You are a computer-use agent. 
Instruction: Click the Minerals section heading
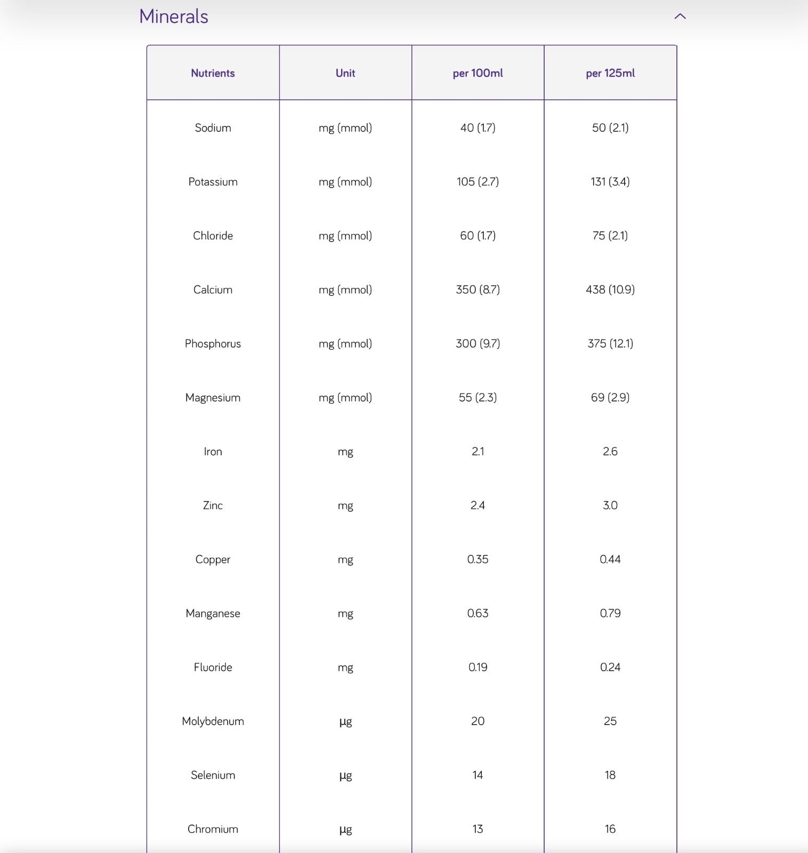click(x=174, y=17)
